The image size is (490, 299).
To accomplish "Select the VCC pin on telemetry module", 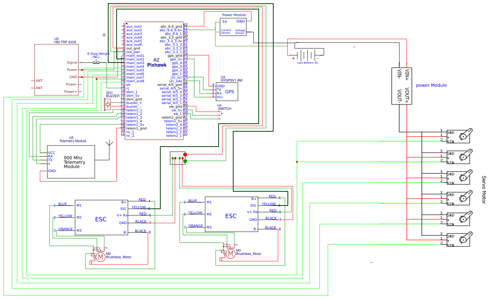I will click(52, 153).
